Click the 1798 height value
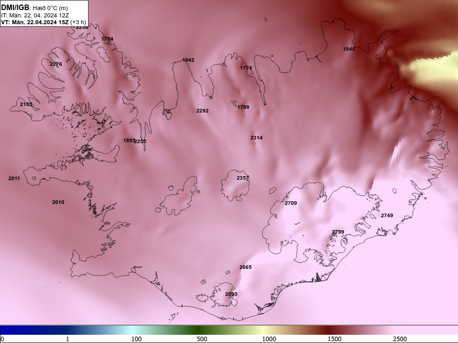458x343 pixels. click(x=243, y=107)
